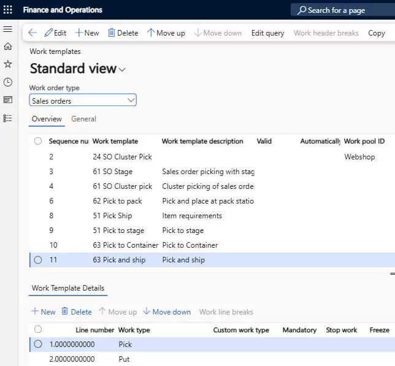The height and width of the screenshot is (366, 395).
Task: Toggle row selector for sequence 11
Action: click(38, 260)
